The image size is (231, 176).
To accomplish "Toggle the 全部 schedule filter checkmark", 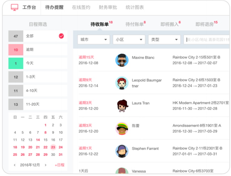I will [61, 36].
